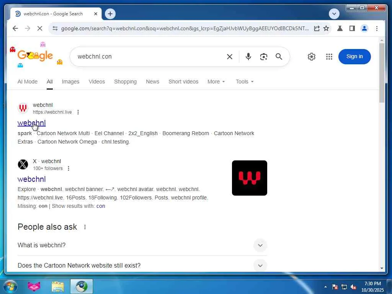The image size is (392, 294).
Task: Stop loading the page
Action: (40, 28)
